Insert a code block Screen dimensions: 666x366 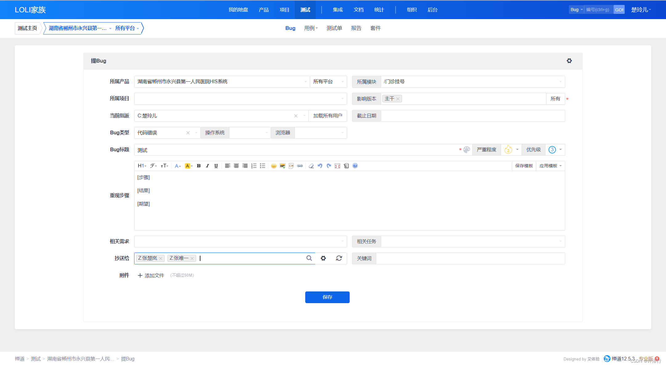point(291,166)
